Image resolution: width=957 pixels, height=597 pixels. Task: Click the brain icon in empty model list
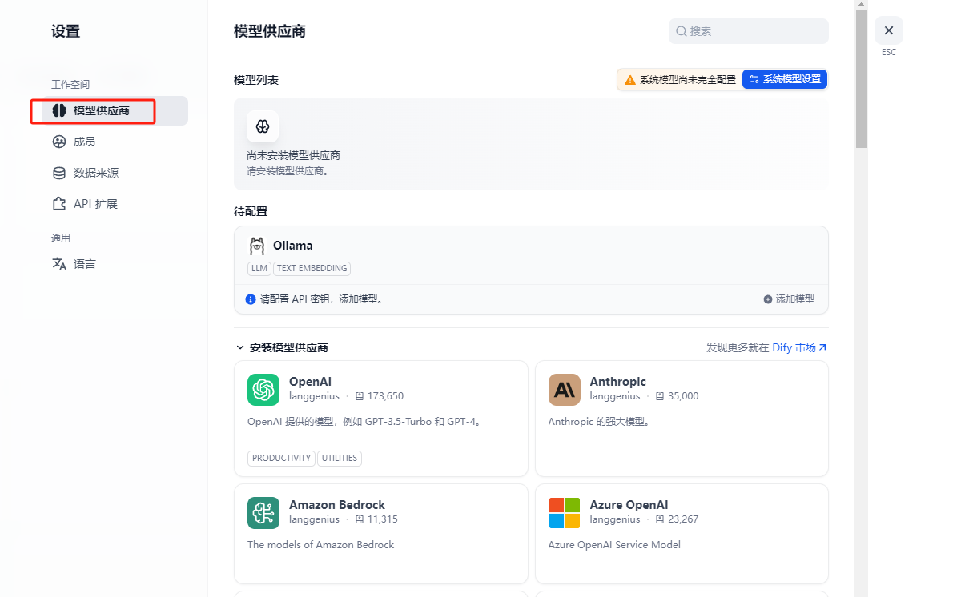tap(263, 126)
